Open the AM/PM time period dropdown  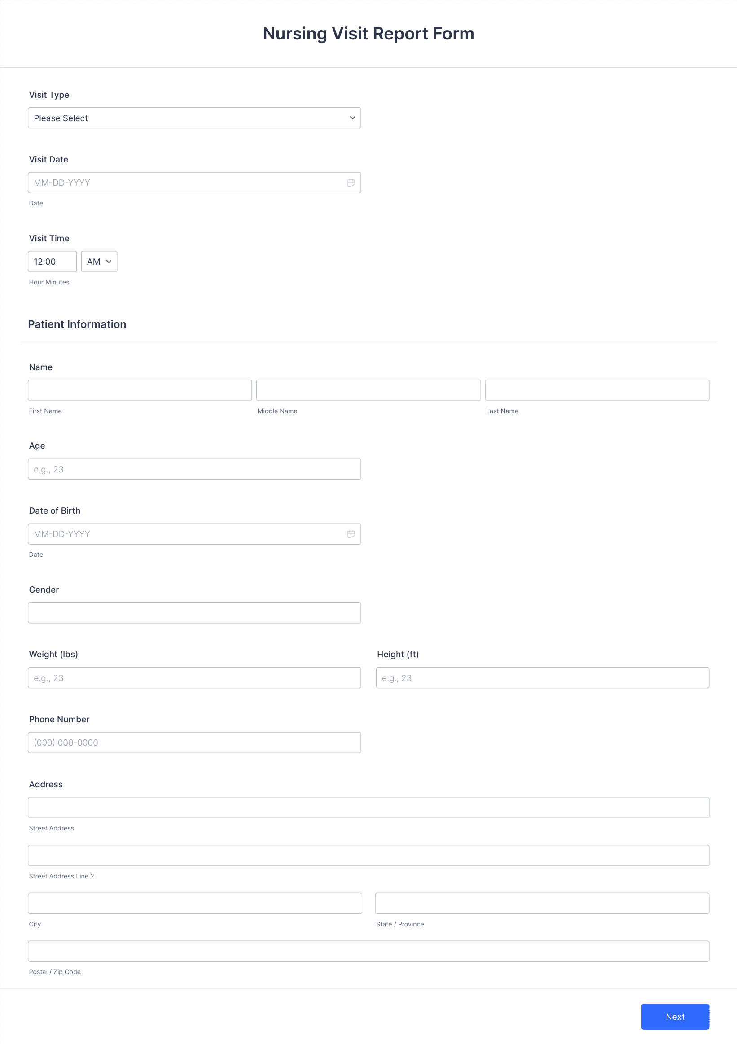click(99, 262)
